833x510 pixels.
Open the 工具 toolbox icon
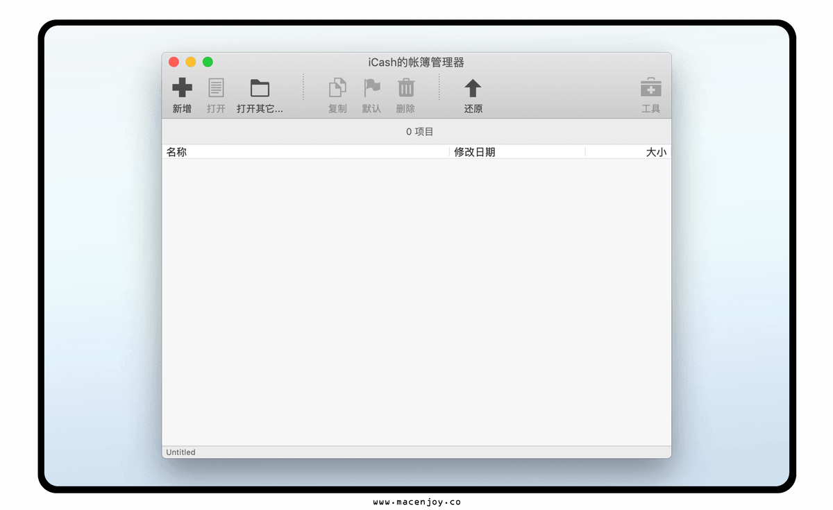(650, 87)
